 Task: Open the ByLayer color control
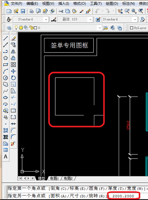click(x=138, y=28)
